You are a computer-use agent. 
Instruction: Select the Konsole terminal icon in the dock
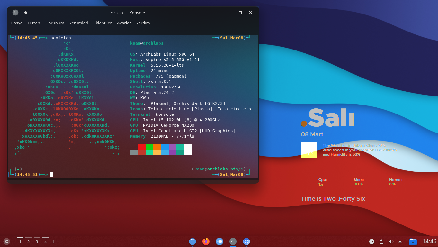tap(233, 242)
